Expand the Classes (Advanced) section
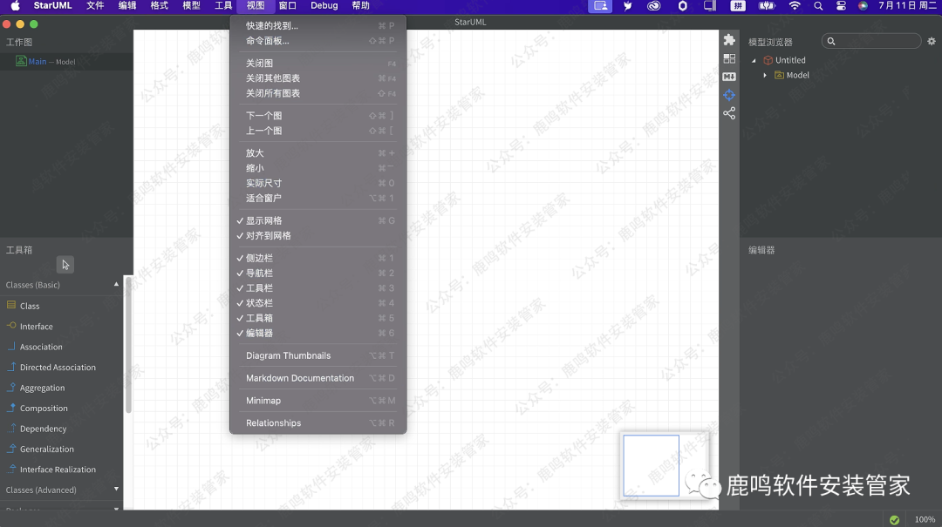The height and width of the screenshot is (527, 942). 115,489
